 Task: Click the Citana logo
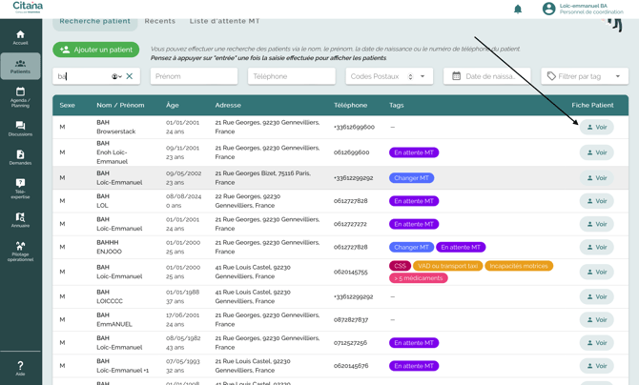point(28,7)
